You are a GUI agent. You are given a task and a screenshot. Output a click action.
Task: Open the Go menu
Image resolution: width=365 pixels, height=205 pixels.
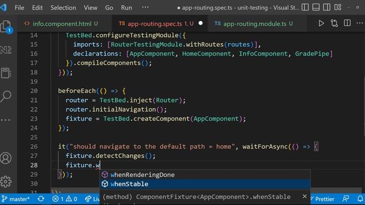[109, 7]
